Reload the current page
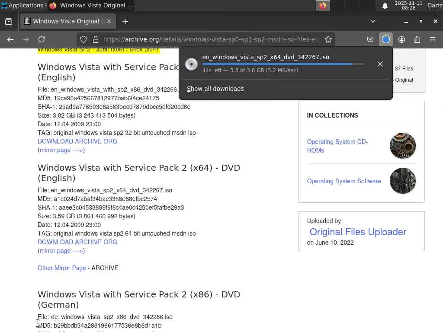This screenshot has width=443, height=332. (42, 39)
